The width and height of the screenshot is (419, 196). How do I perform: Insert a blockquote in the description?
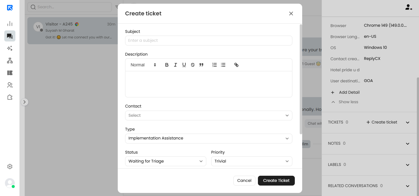(201, 65)
